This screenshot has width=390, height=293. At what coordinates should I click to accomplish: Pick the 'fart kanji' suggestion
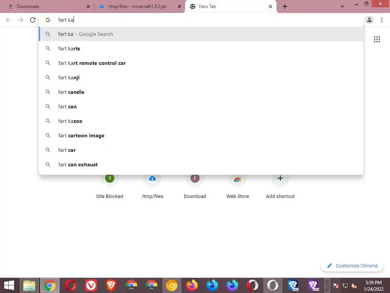tap(201, 77)
